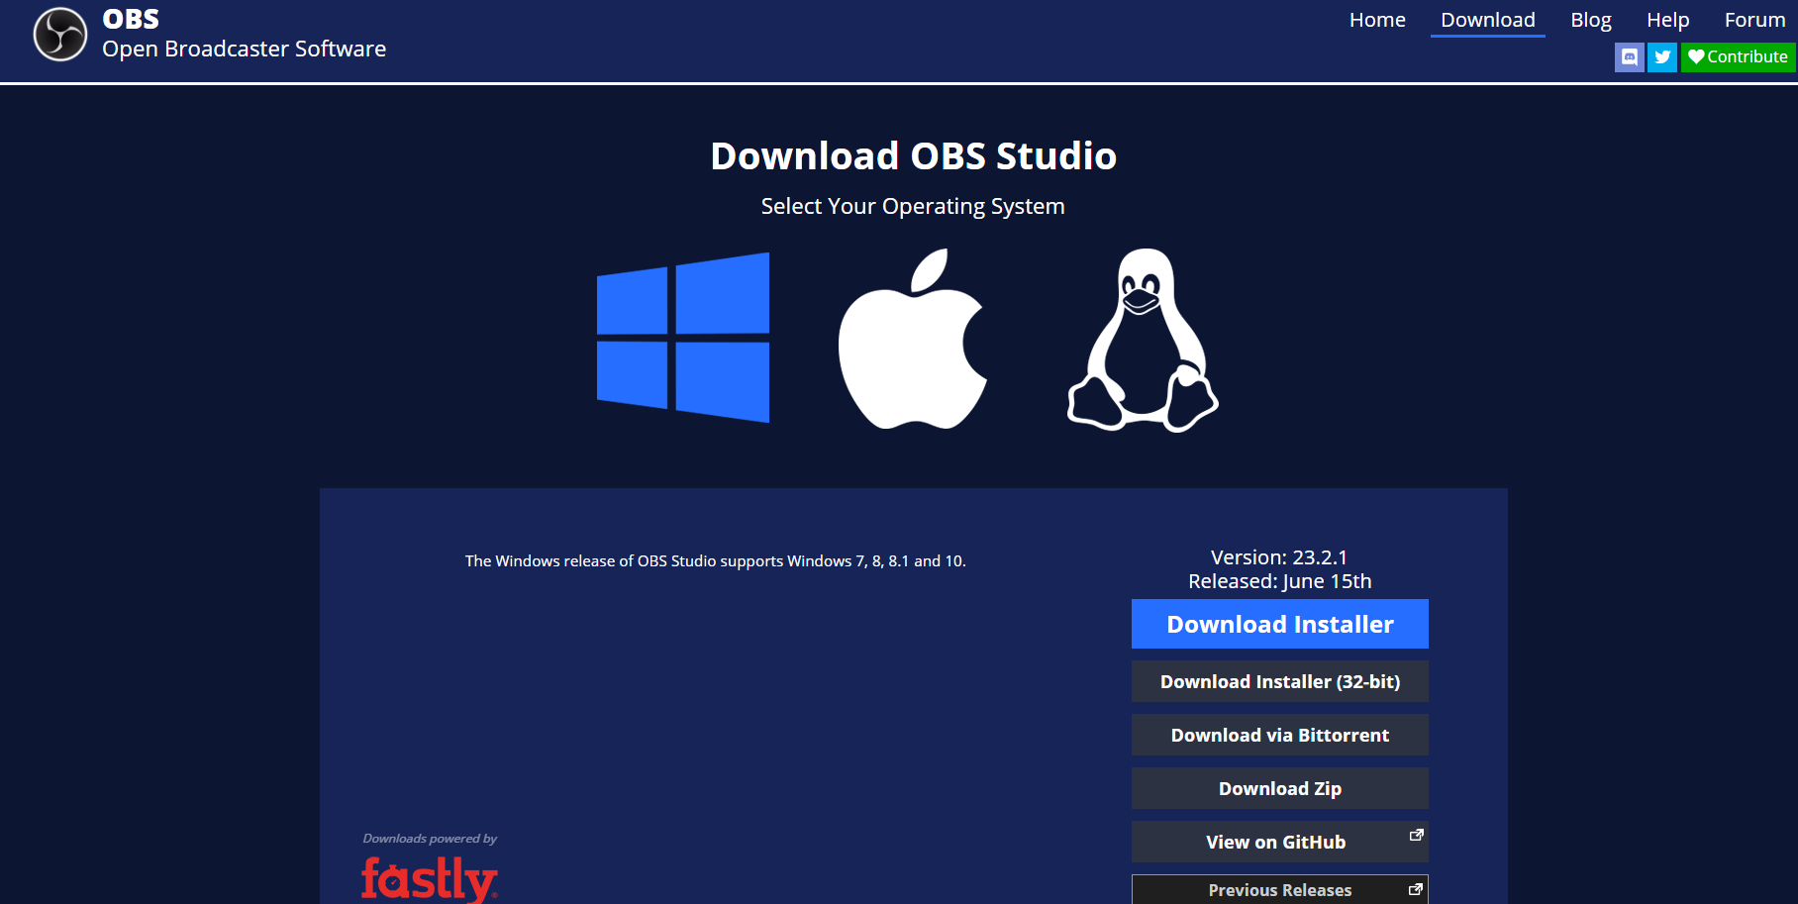
Task: Go to the Home menu item
Action: (1377, 20)
